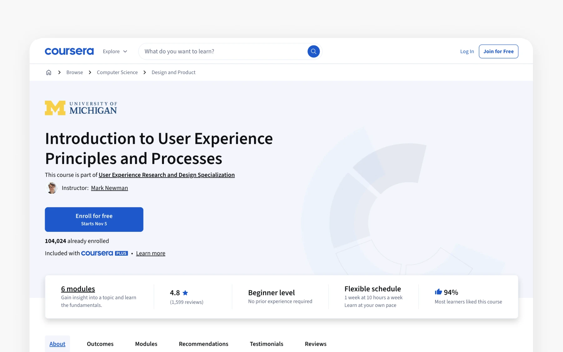The width and height of the screenshot is (563, 352).
Task: Open the Browse breadcrumb
Action: point(74,72)
